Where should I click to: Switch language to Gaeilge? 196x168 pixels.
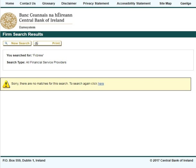click(186, 4)
